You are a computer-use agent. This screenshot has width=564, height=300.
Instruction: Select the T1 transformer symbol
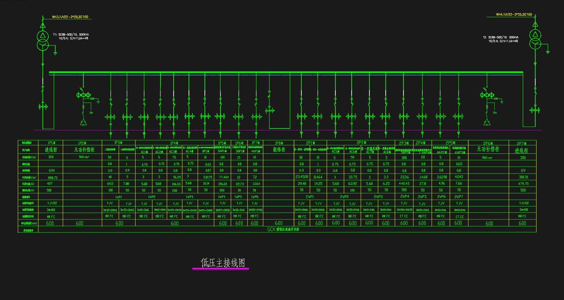tap(43, 40)
